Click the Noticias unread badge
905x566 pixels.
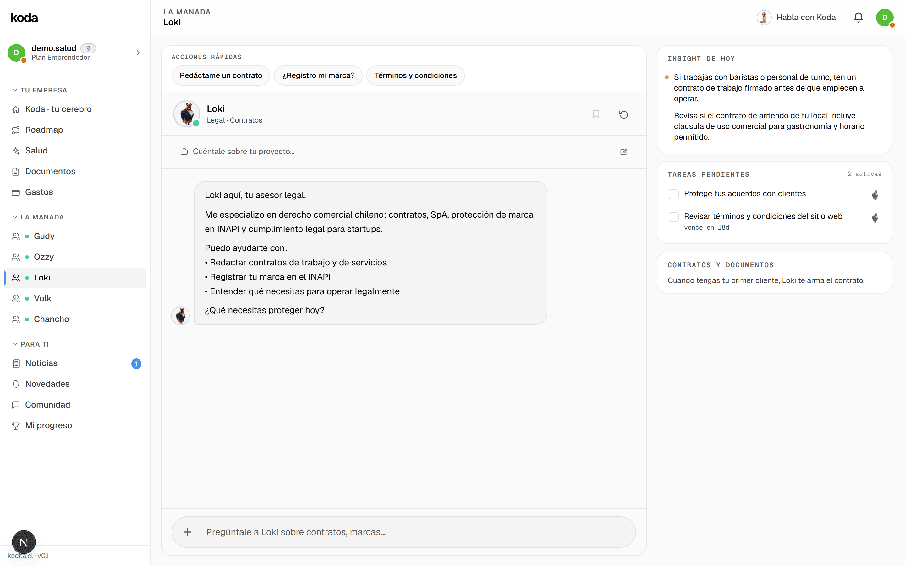click(136, 363)
